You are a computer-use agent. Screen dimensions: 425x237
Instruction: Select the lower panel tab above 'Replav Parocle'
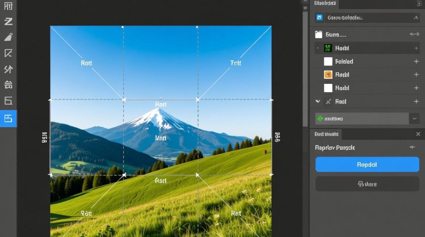(x=326, y=134)
